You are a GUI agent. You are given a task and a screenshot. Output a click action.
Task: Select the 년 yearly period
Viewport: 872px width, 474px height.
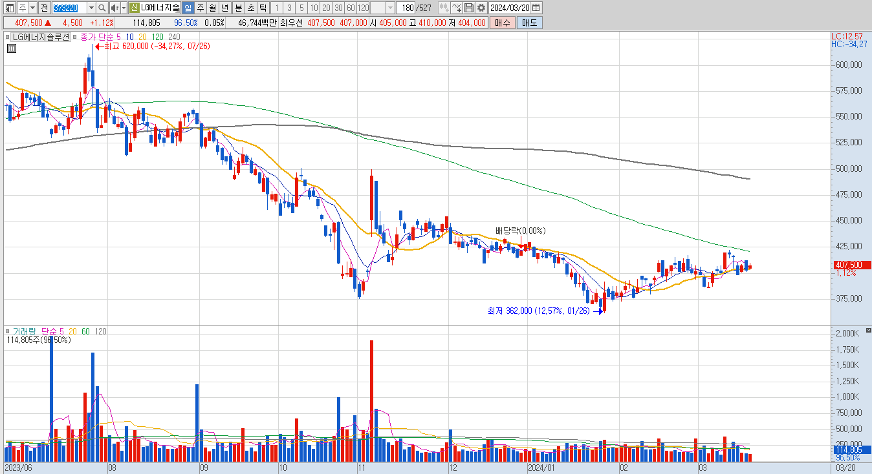tap(224, 8)
